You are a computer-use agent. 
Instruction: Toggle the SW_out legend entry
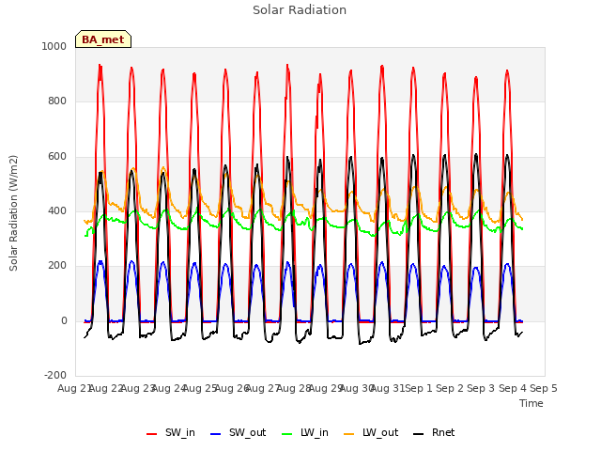tap(238, 432)
